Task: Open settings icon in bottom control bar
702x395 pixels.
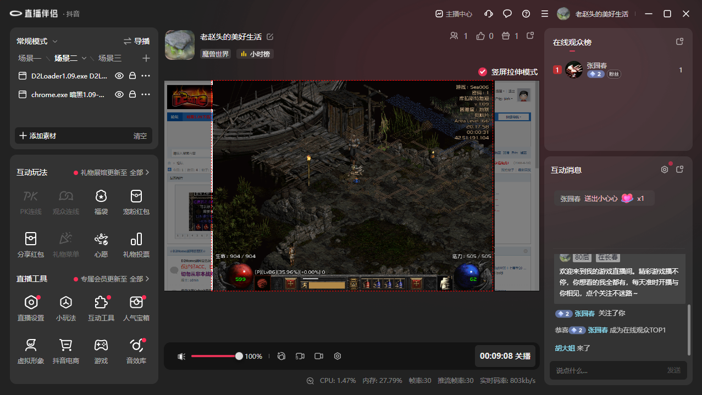Action: (338, 356)
